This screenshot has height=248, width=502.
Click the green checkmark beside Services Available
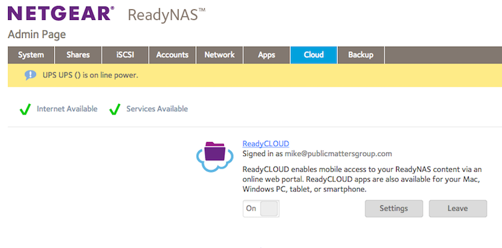click(115, 109)
